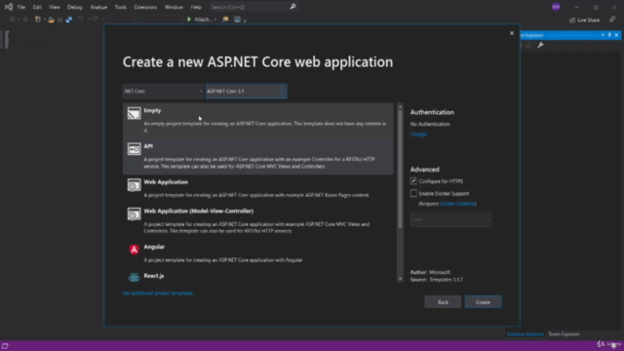Select the Angular template icon
Image resolution: width=624 pixels, height=351 pixels.
pos(135,250)
